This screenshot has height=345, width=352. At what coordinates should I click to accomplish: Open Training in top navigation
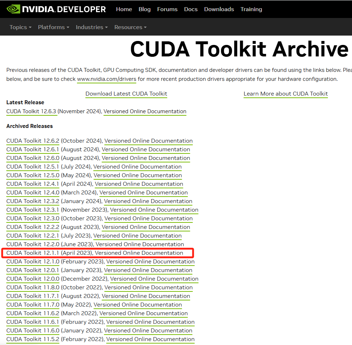[x=251, y=9]
